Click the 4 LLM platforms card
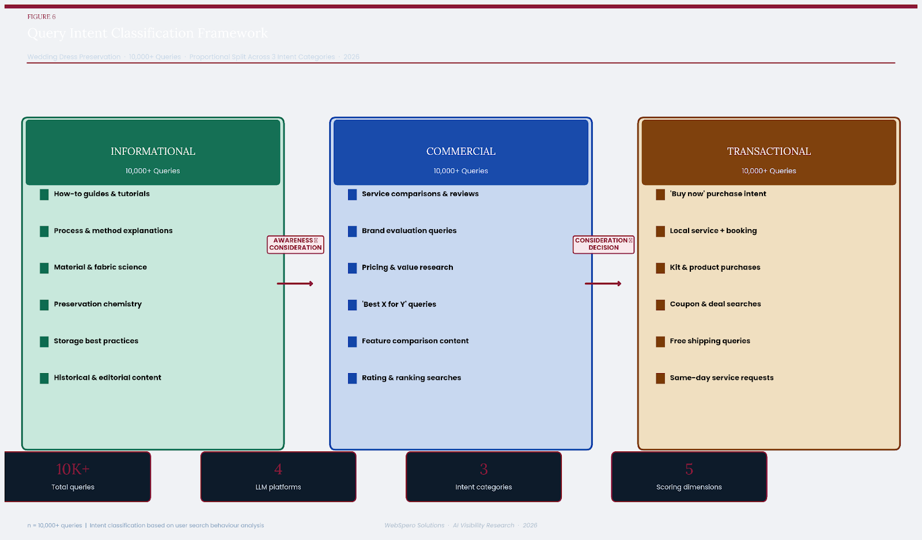Screen dimensions: 922x540 [x=278, y=477]
